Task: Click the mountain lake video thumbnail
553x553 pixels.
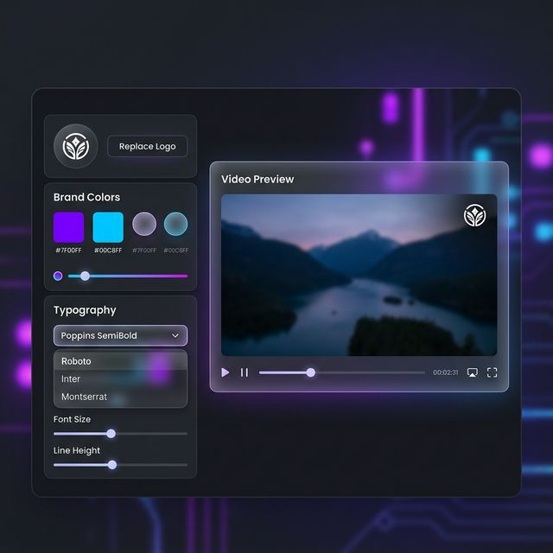Action: pyautogui.click(x=359, y=275)
